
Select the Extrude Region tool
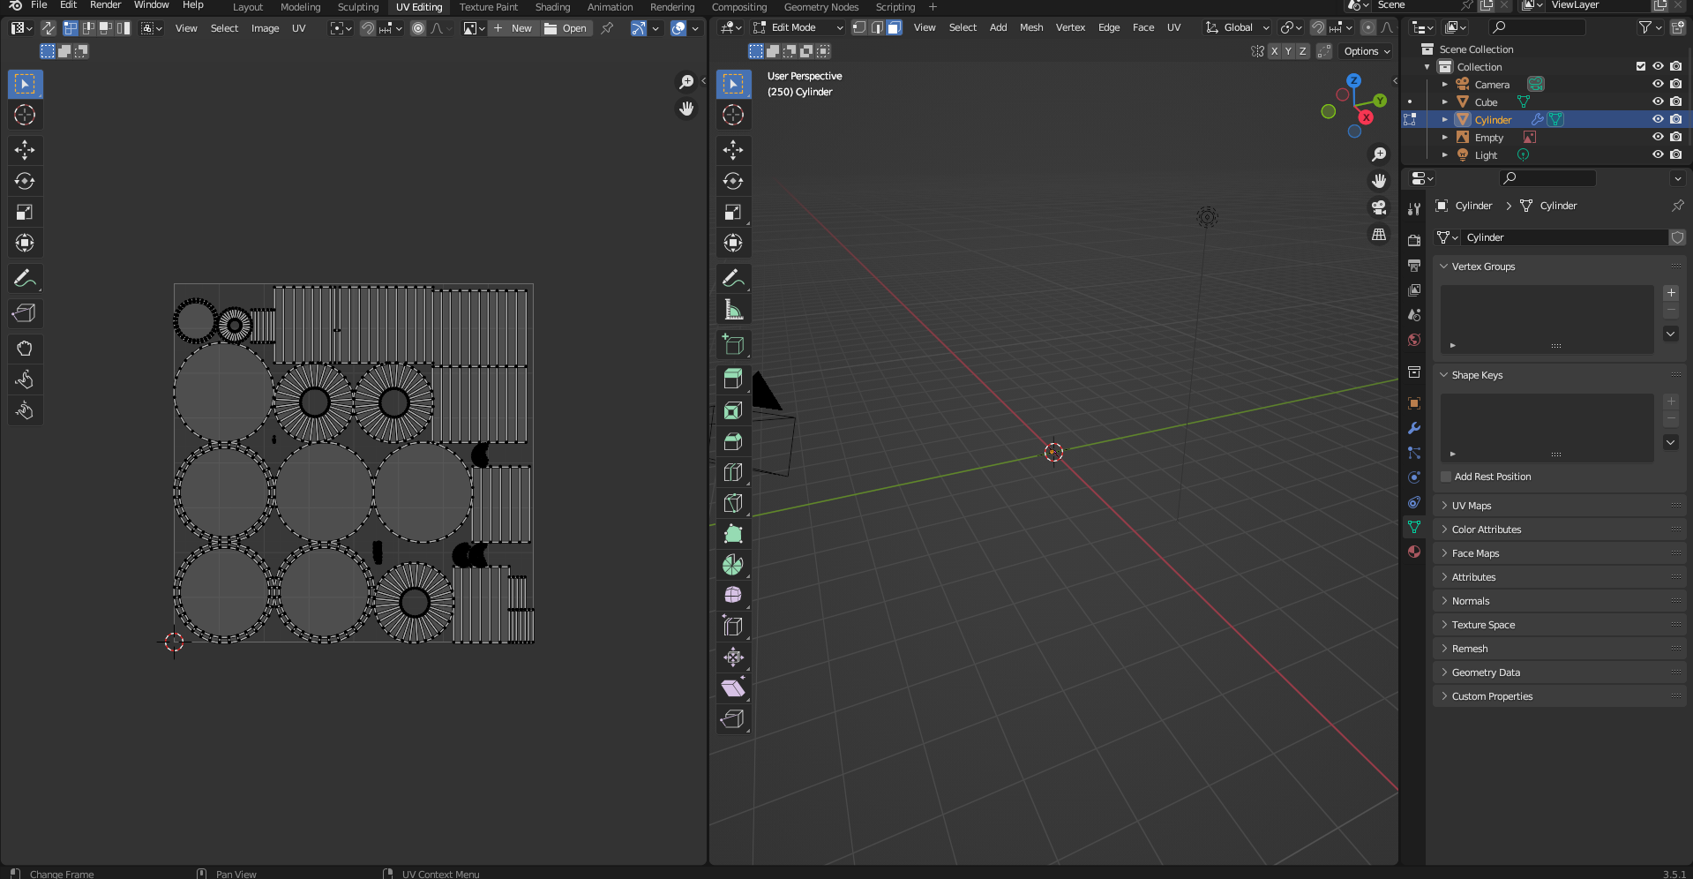(732, 379)
